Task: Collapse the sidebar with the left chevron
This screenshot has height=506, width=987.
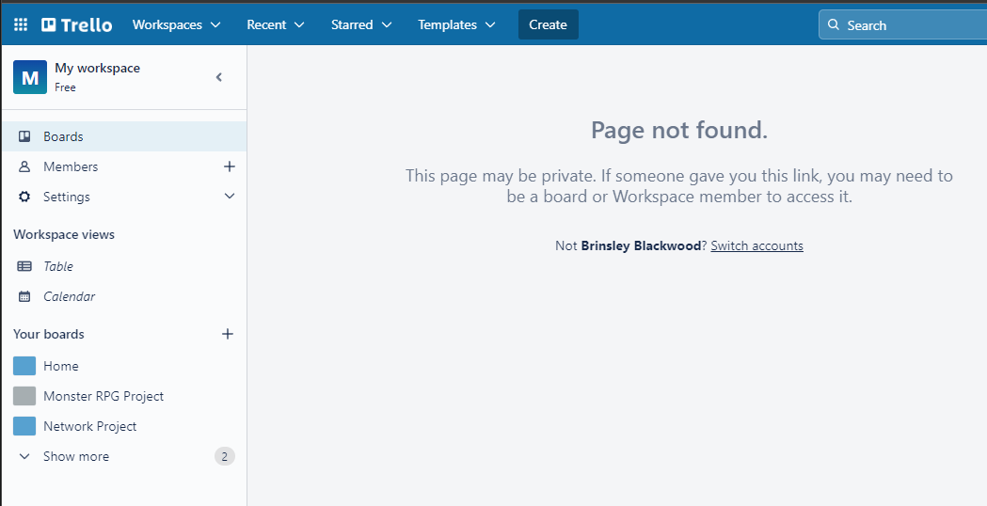Action: pos(219,77)
